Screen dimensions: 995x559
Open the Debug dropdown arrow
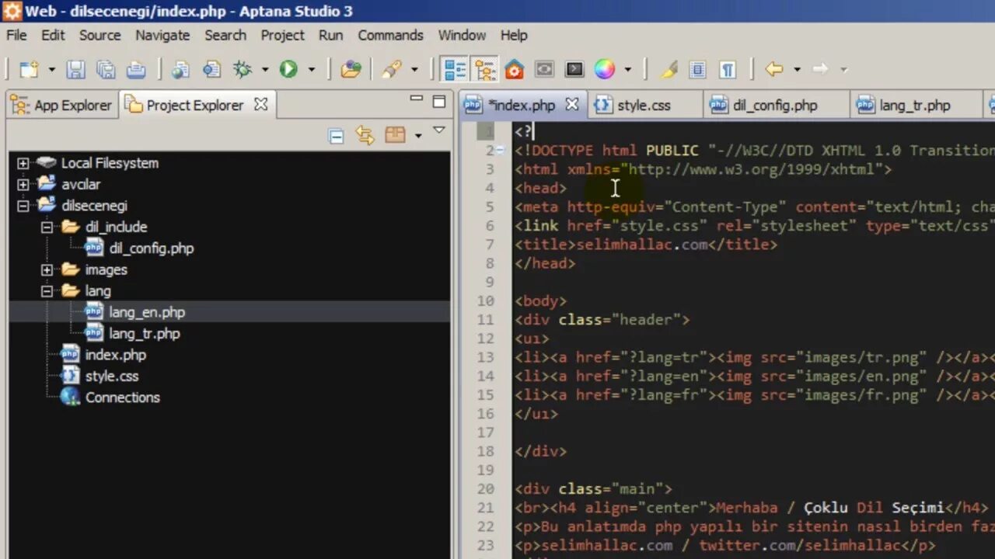click(x=264, y=69)
